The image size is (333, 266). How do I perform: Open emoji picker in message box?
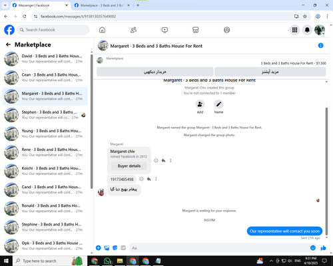tap(313, 248)
